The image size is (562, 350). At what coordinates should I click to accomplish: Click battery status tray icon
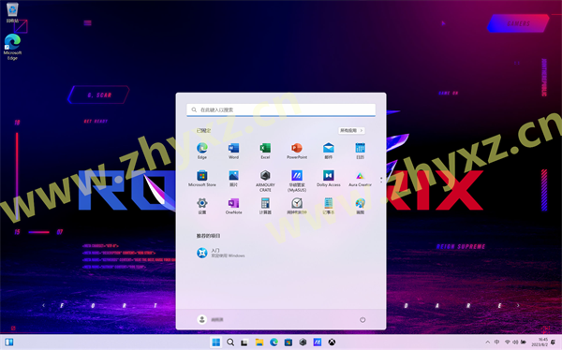tap(524, 343)
